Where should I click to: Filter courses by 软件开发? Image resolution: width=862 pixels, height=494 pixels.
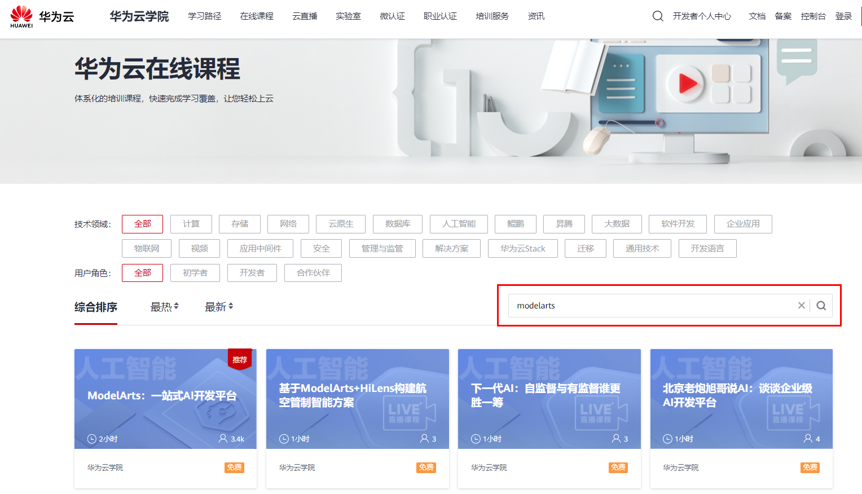pos(678,224)
